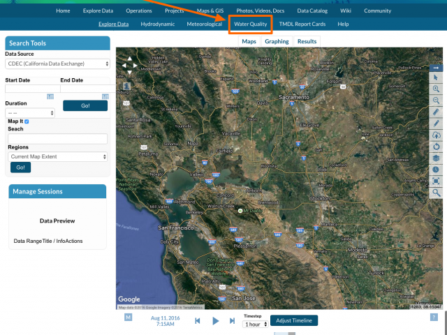Pan the map down with the arrow

pyautogui.click(x=130, y=73)
